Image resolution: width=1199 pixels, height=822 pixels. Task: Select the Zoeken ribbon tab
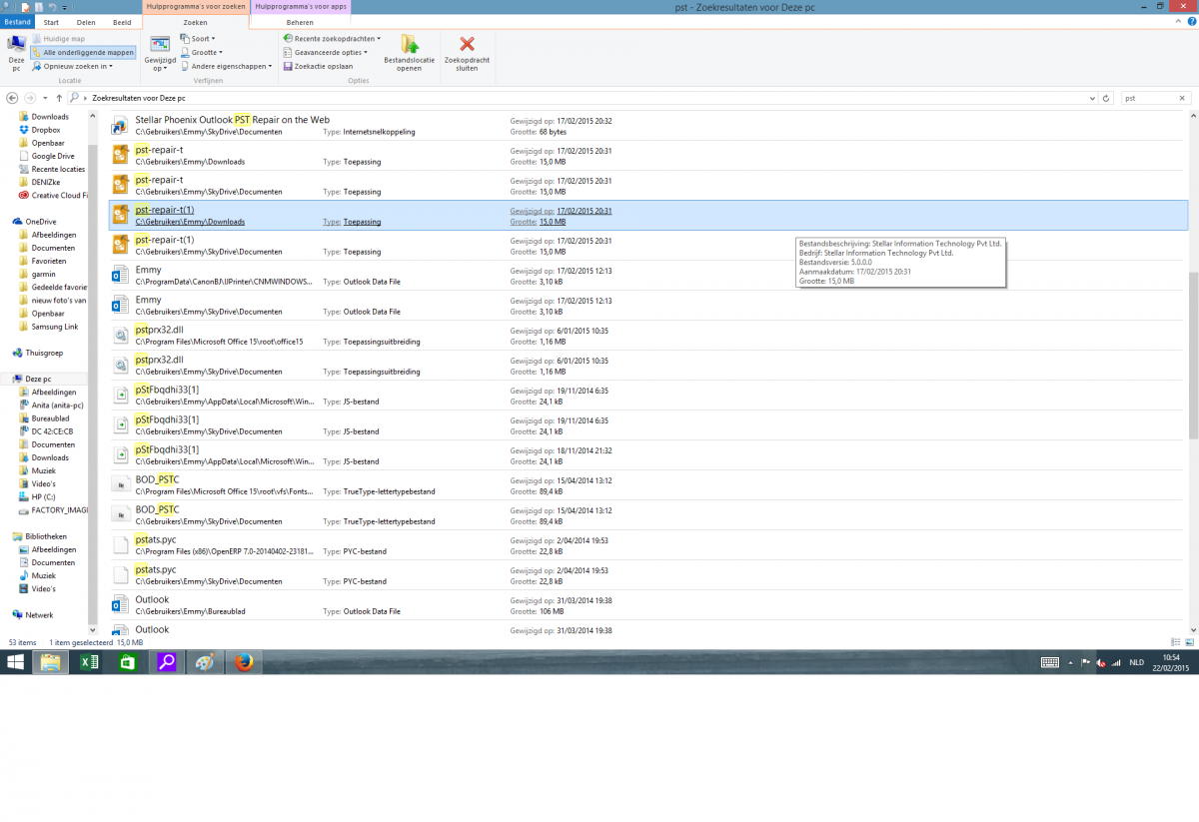coord(195,20)
